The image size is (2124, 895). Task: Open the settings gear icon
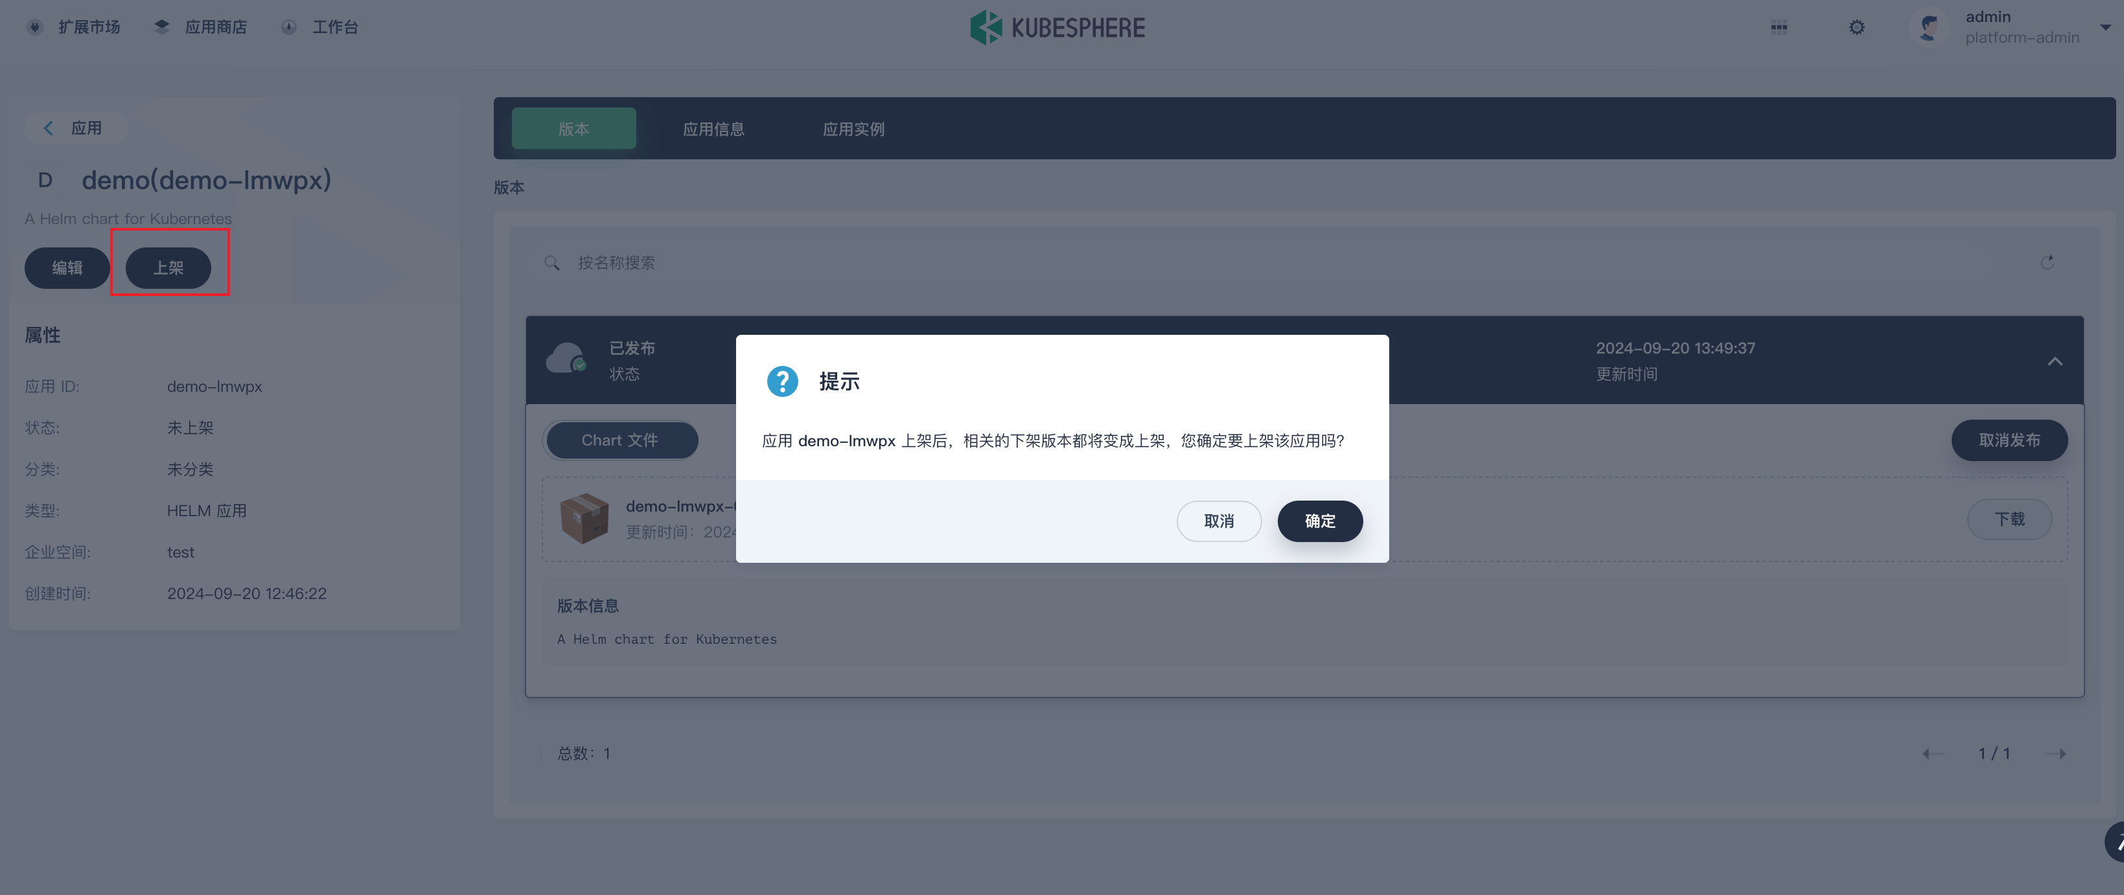(1856, 27)
